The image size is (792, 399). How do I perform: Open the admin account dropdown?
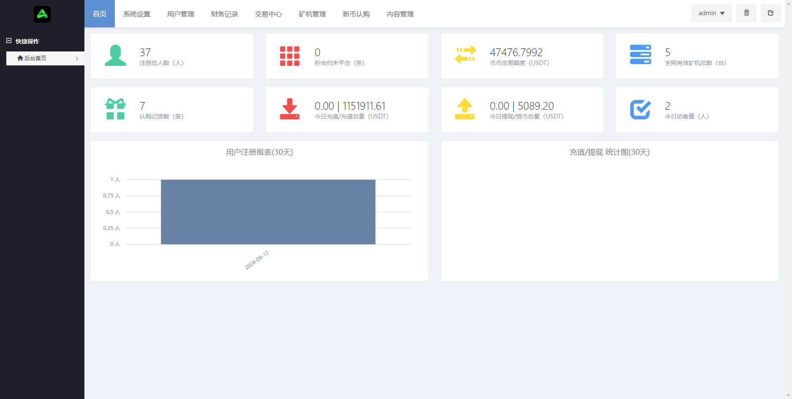point(711,13)
